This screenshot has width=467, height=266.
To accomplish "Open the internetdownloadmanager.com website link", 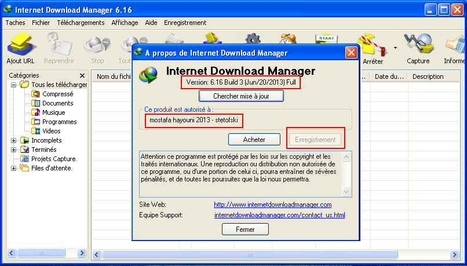I will tap(272, 205).
